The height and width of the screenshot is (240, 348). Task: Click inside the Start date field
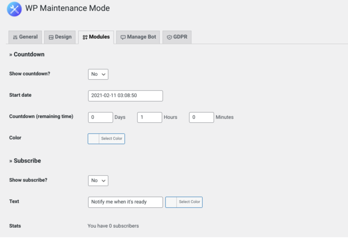point(125,96)
